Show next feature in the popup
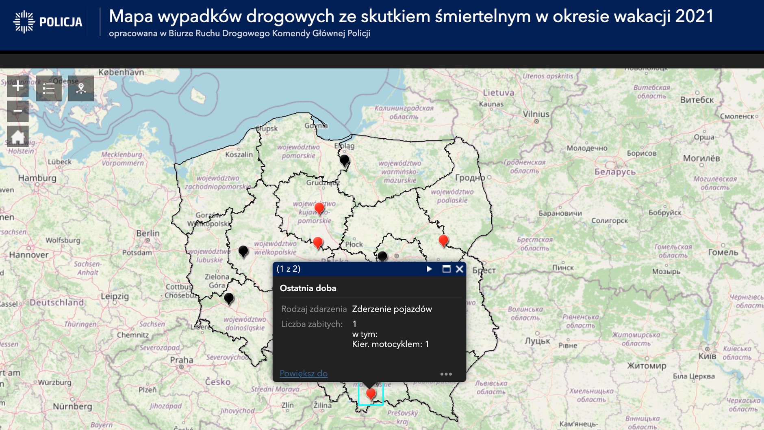 click(429, 269)
